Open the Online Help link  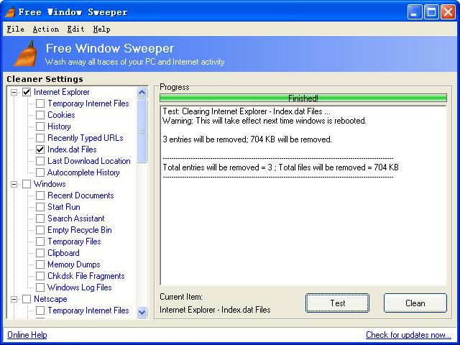(x=27, y=335)
